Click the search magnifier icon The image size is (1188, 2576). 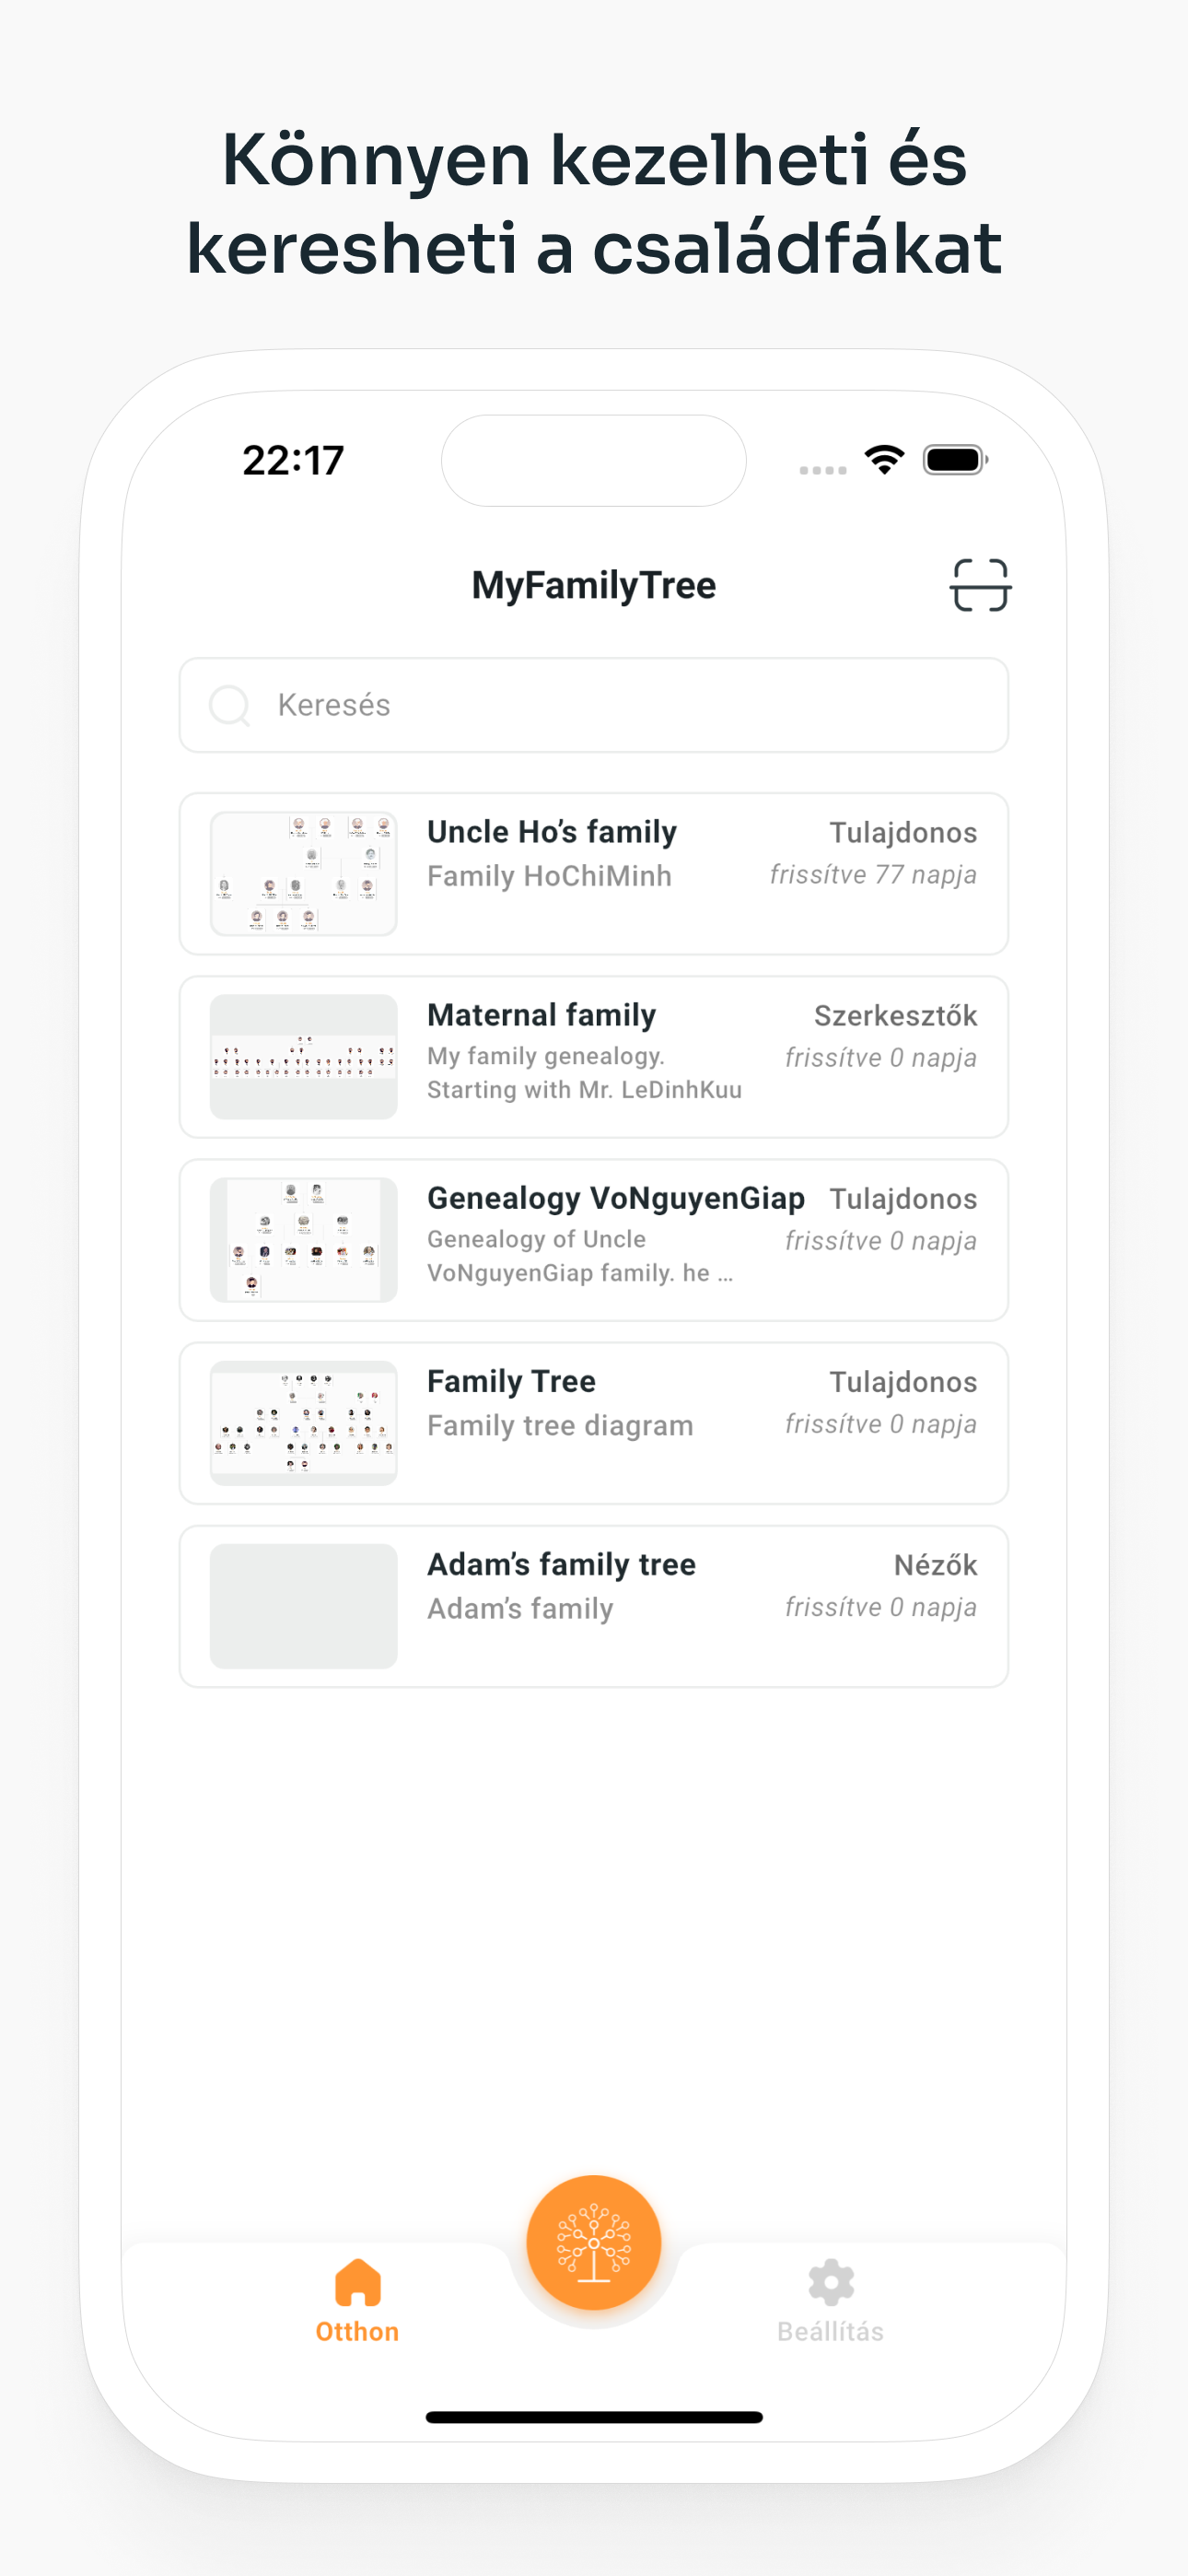point(230,705)
